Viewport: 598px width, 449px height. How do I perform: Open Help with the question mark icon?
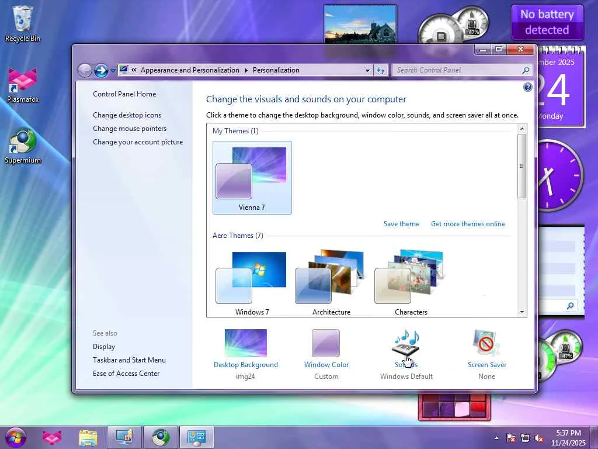[x=527, y=88]
